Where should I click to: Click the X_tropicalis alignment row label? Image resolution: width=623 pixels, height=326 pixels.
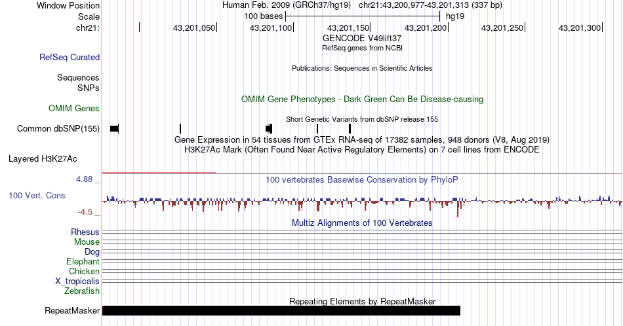pos(77,281)
